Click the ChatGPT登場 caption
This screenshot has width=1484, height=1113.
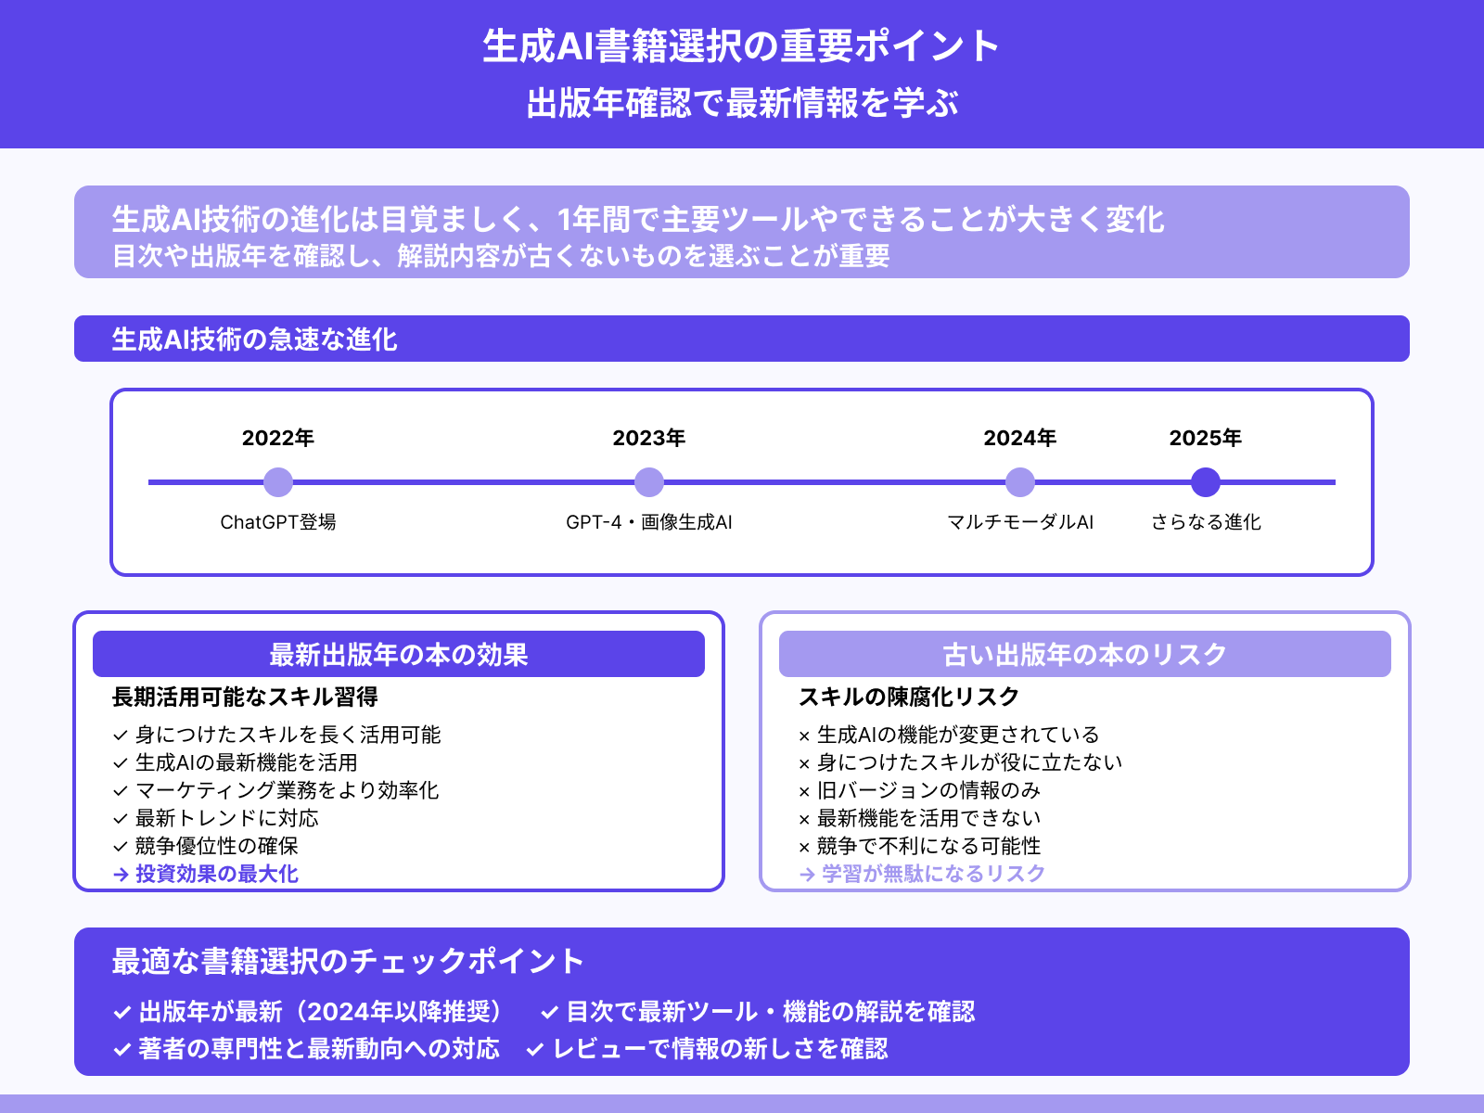278,522
